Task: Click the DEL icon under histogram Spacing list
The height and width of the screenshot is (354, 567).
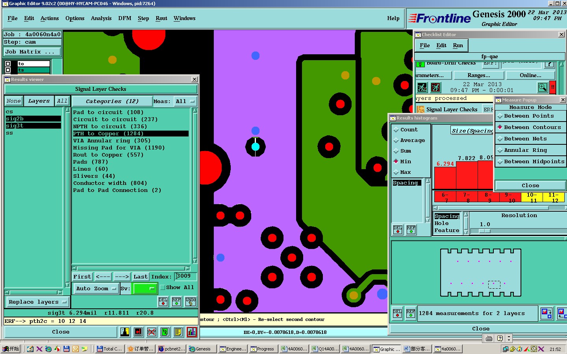Action: tap(398, 229)
